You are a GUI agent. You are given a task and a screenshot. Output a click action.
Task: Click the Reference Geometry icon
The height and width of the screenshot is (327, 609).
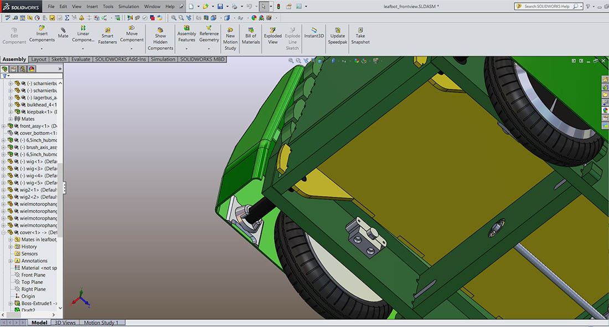(209, 28)
